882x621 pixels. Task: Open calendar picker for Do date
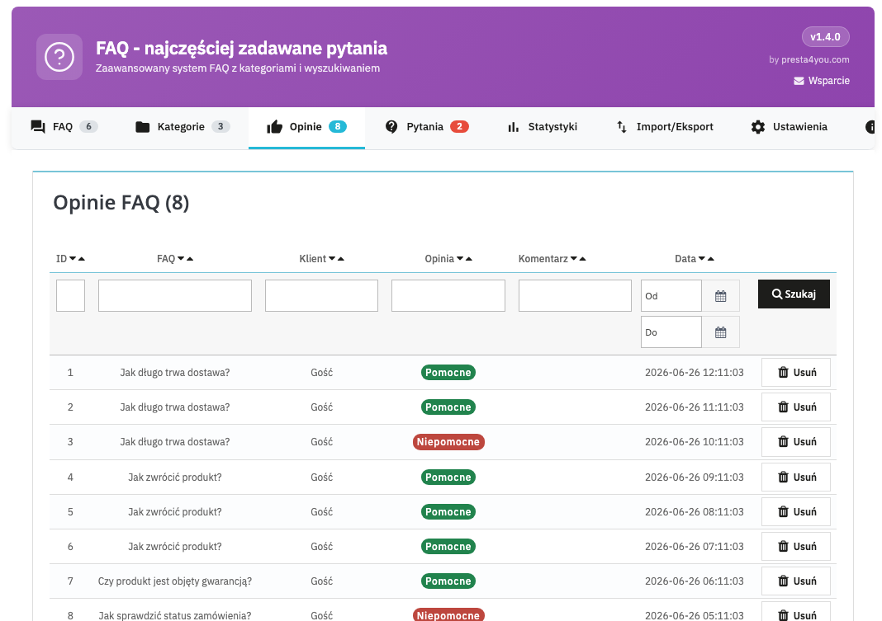coord(721,332)
